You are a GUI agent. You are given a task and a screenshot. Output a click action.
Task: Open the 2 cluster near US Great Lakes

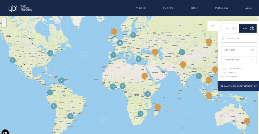(x=50, y=53)
